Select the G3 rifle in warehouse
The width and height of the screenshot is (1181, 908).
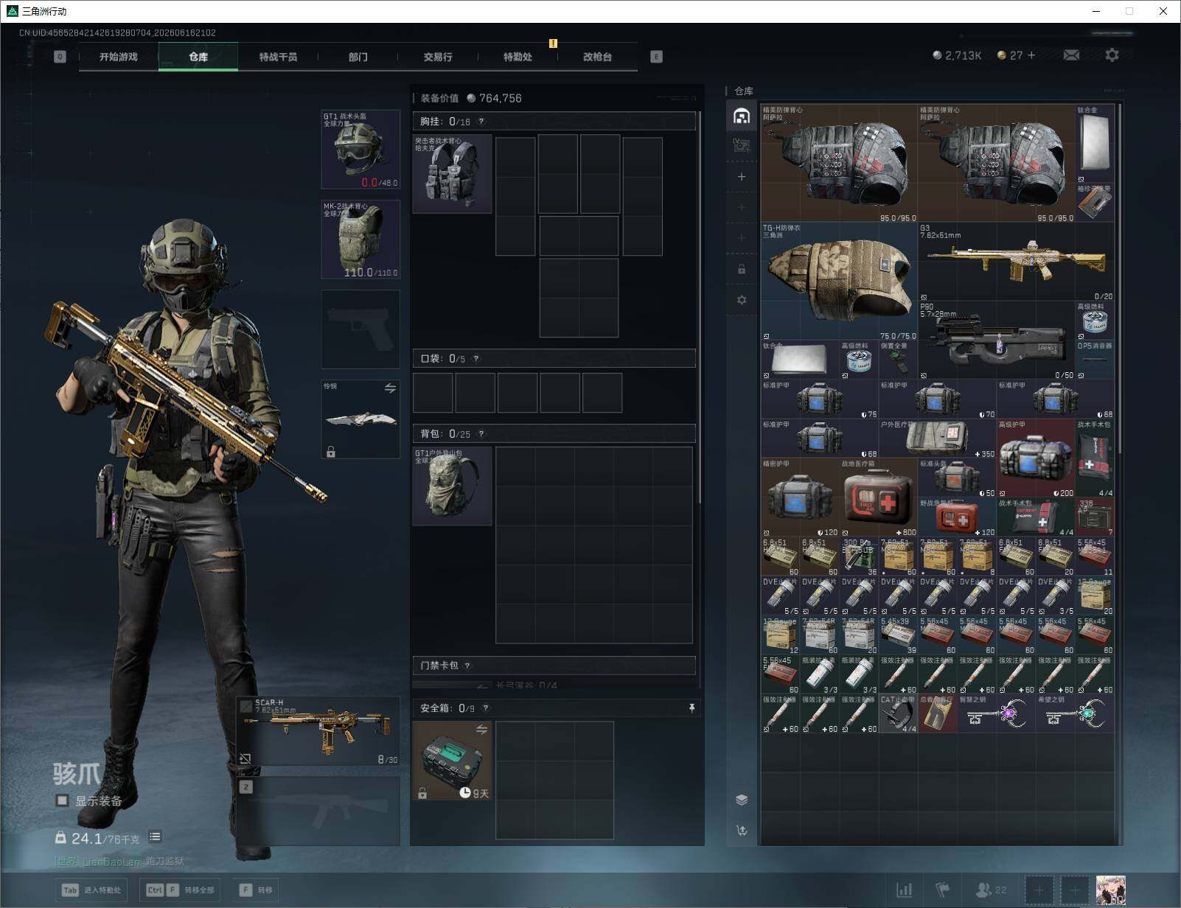pos(1016,262)
